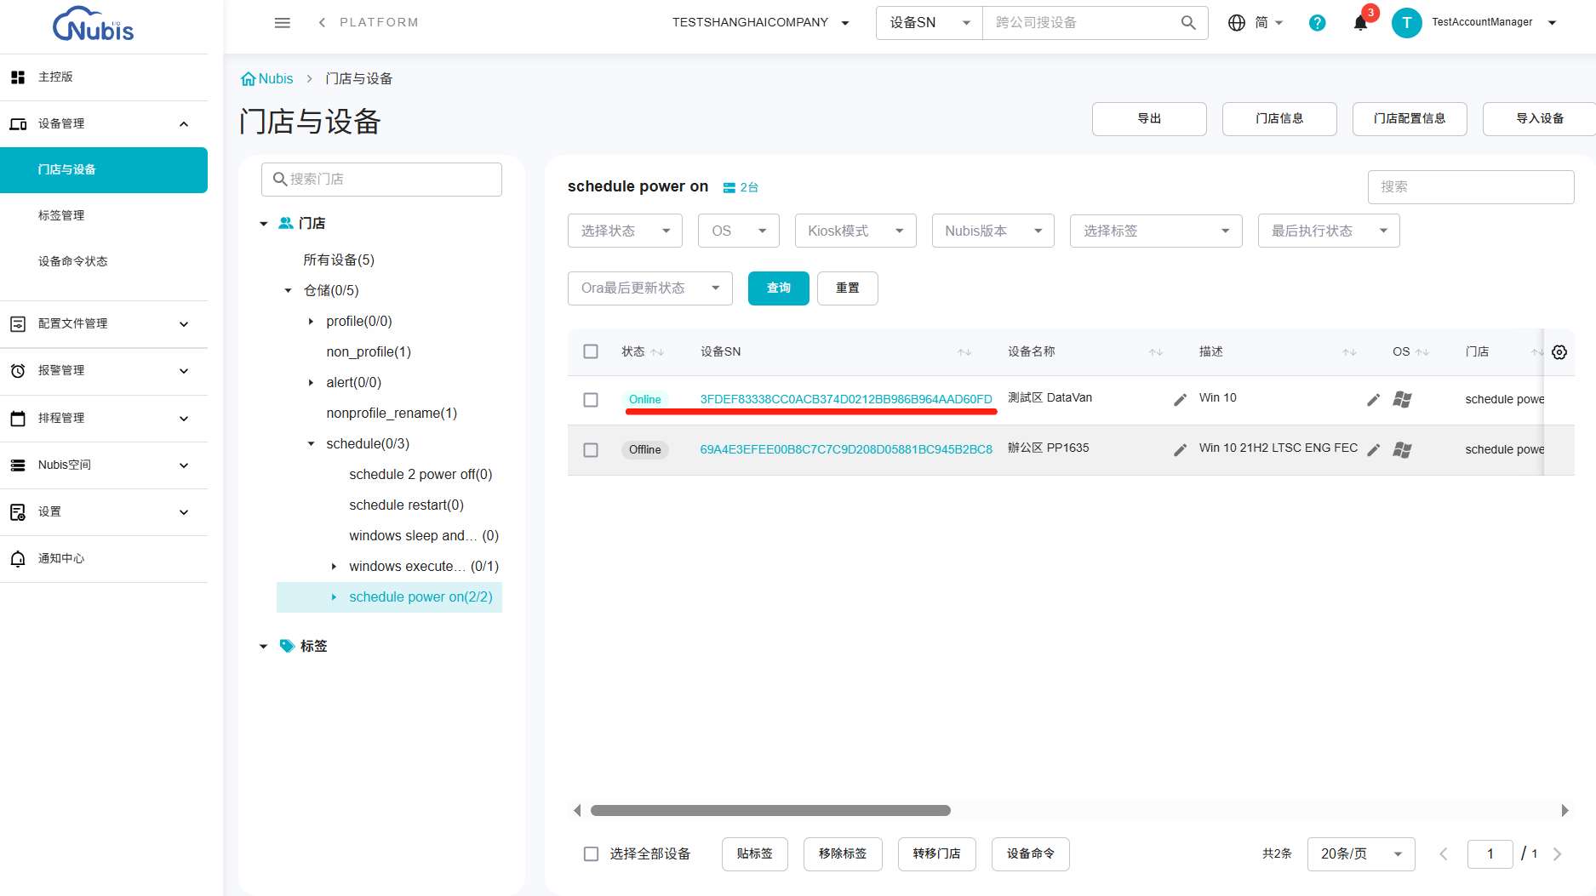Image resolution: width=1596 pixels, height=896 pixels.
Task: Open the 设备SN search type dropdown
Action: [x=930, y=23]
